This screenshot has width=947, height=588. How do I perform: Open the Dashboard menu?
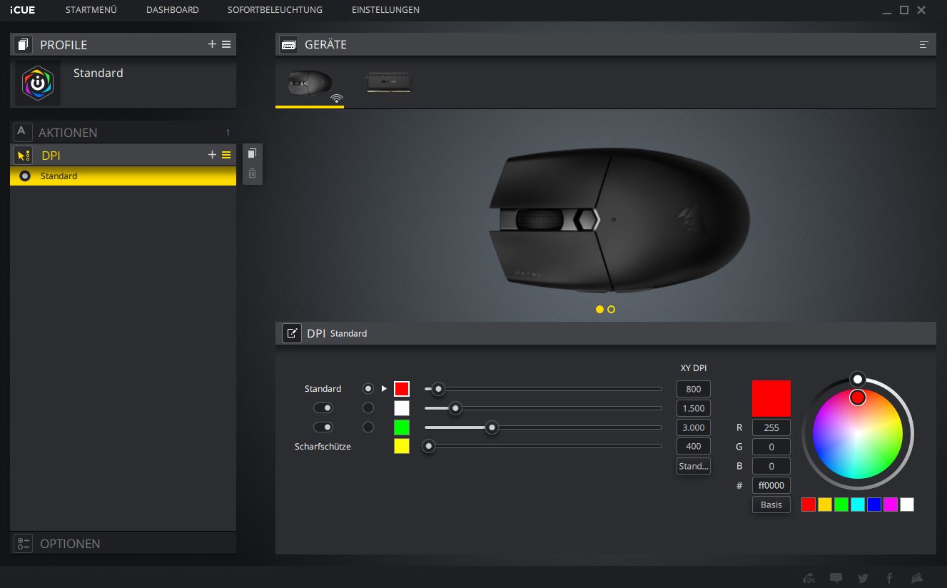coord(172,10)
